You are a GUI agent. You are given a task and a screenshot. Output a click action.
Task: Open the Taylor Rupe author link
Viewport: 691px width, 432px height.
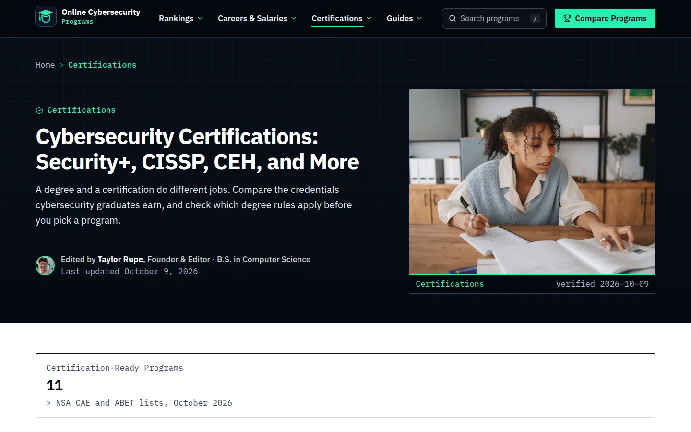pos(120,259)
